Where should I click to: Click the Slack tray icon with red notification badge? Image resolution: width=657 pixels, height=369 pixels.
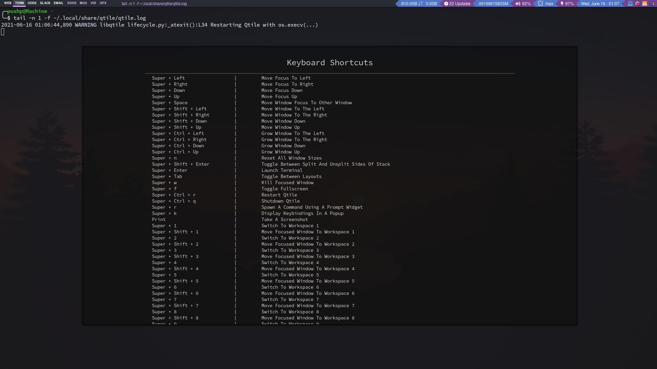637,3
